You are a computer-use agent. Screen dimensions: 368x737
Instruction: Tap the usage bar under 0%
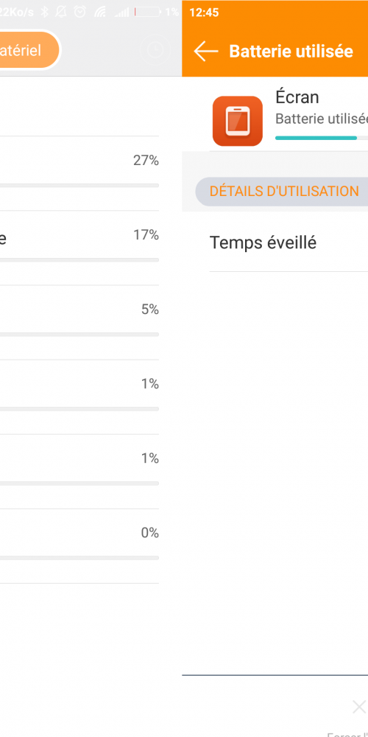[79, 558]
